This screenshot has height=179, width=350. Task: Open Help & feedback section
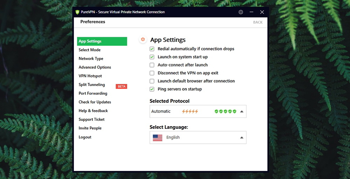[93, 111]
